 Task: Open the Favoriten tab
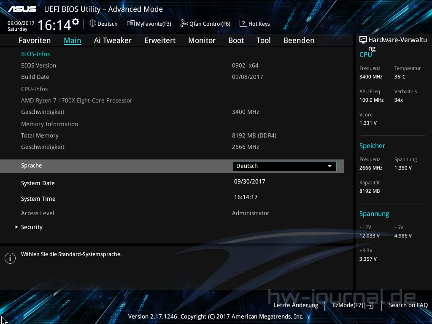[x=35, y=40]
